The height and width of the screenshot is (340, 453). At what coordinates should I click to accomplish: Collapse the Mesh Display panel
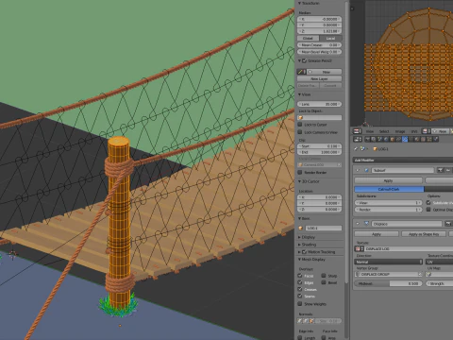pyautogui.click(x=299, y=260)
